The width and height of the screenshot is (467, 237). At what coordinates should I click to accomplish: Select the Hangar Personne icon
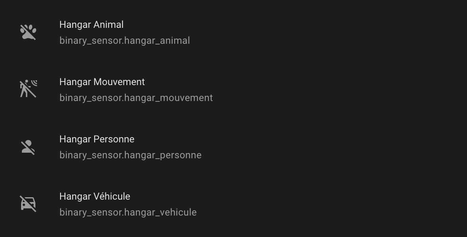coord(28,147)
